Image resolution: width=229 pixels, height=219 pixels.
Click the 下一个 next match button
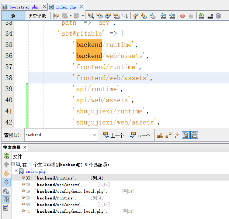140,135
